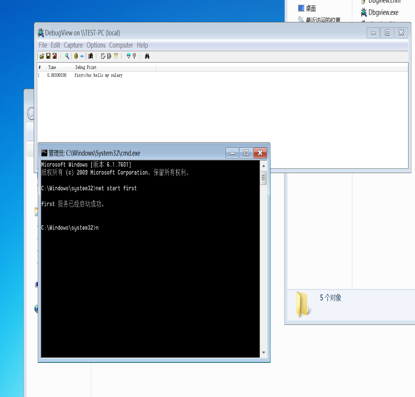
Task: Click the Clear Display eraser icon
Action: coord(103,56)
